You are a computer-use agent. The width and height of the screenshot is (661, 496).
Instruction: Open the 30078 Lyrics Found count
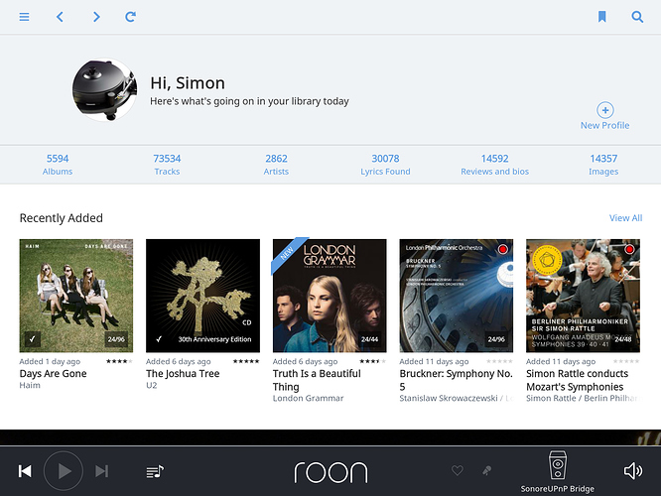(385, 165)
